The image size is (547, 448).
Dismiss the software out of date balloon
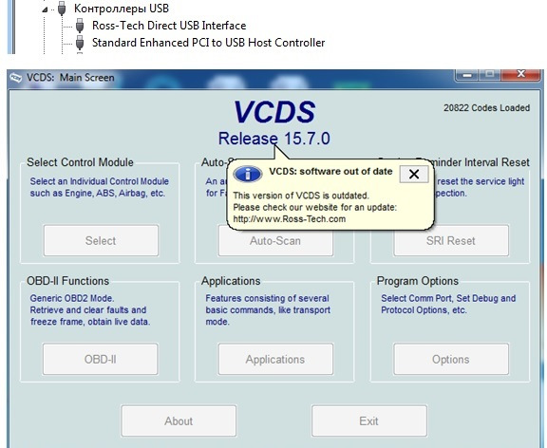pyautogui.click(x=414, y=174)
